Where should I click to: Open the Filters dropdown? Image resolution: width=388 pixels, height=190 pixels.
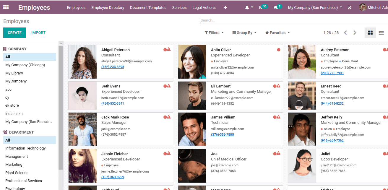tap(214, 33)
